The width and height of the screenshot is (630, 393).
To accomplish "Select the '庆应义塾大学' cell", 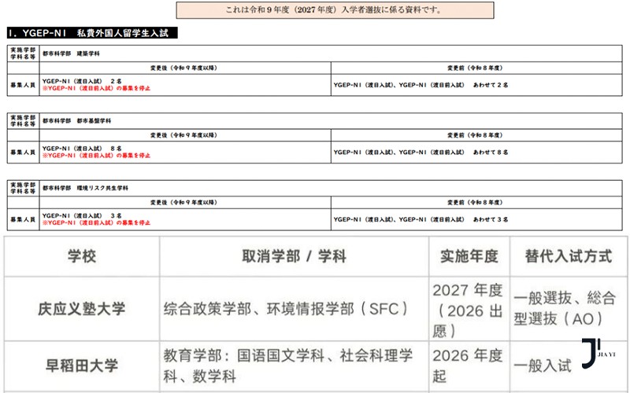I will (82, 309).
